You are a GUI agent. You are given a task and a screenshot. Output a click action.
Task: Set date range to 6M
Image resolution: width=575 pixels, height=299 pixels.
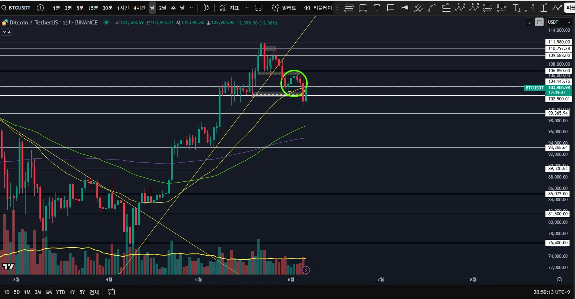pos(49,292)
